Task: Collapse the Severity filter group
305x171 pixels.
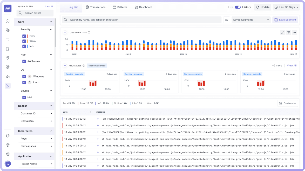Action: (x=51, y=30)
